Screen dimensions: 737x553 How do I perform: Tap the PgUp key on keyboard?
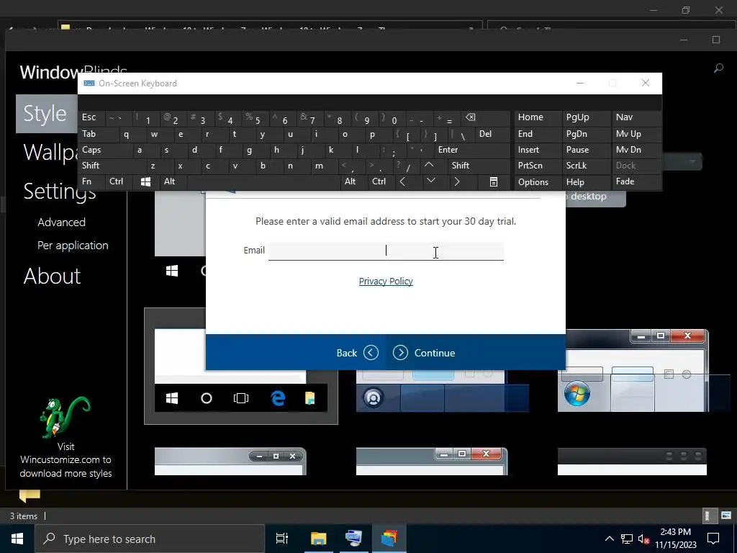tap(584, 117)
